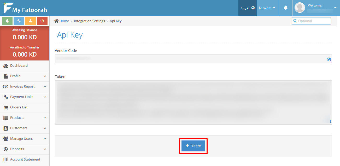This screenshot has height=166, width=340.
Task: Click the Dashboard gauge icon
Action: 6,66
